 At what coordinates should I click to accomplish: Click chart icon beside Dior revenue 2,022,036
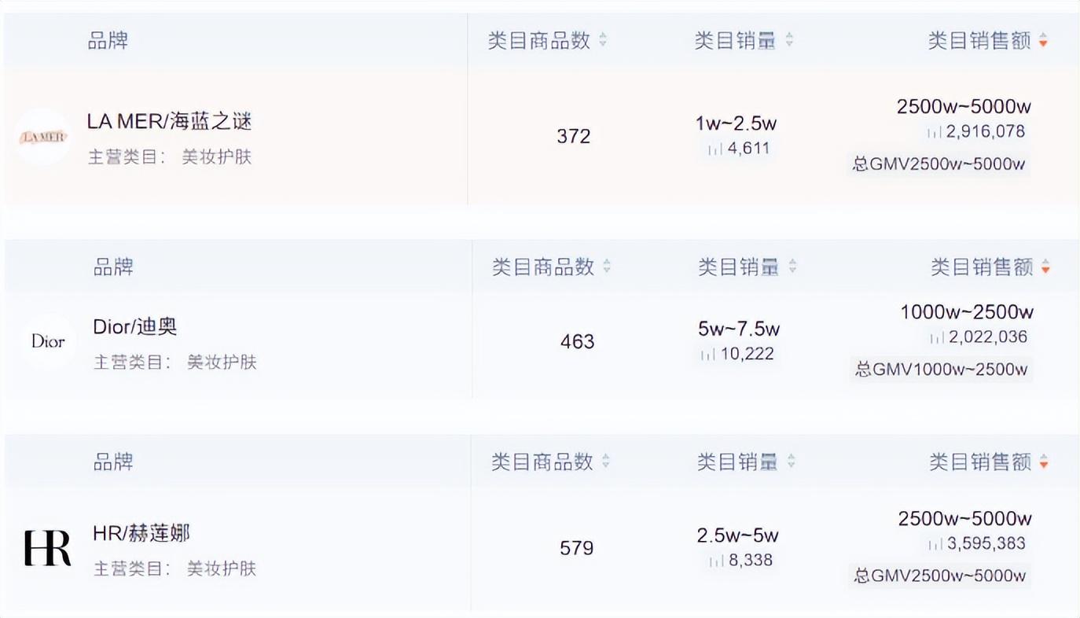tap(936, 338)
